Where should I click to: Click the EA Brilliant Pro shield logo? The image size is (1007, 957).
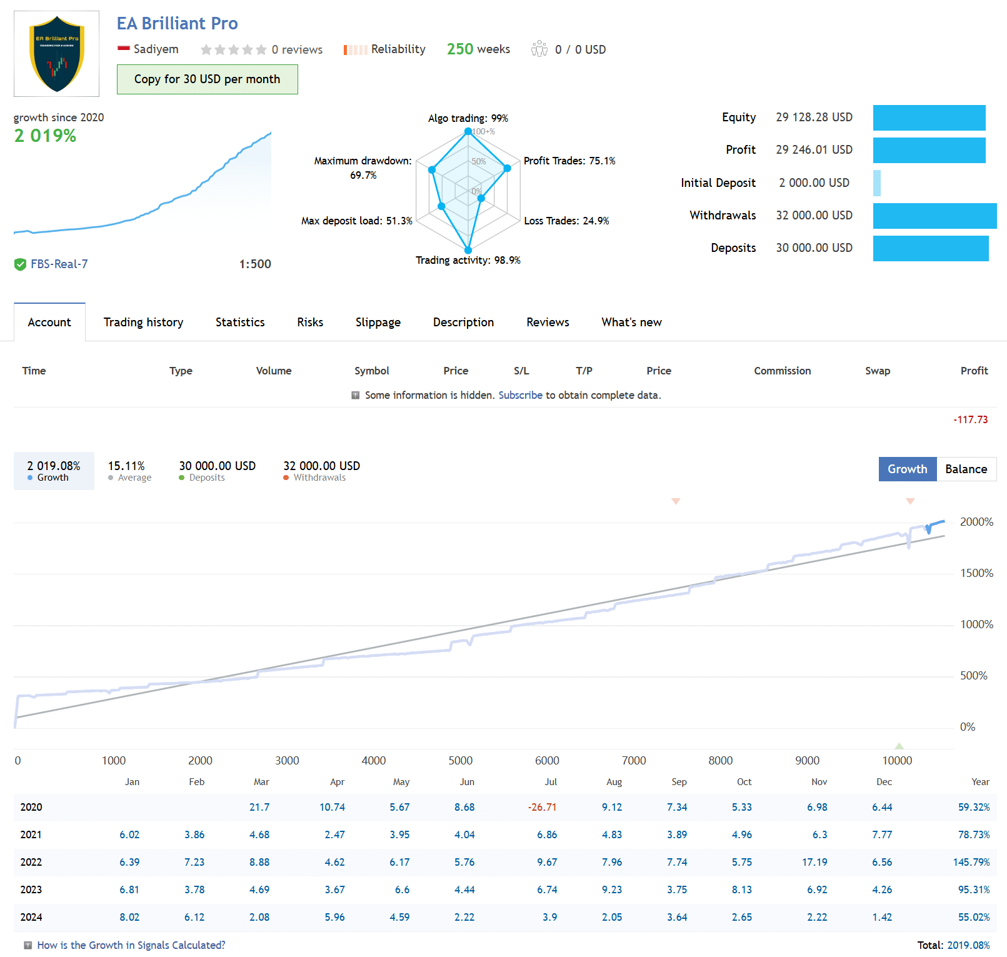57,54
